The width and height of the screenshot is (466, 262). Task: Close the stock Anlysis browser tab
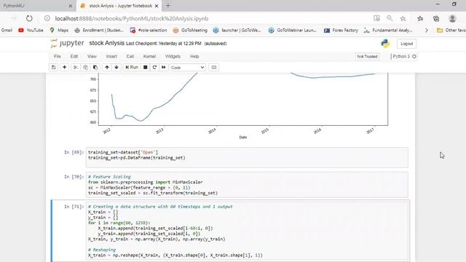157,6
